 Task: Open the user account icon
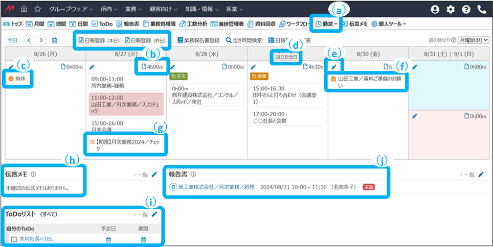(435, 9)
